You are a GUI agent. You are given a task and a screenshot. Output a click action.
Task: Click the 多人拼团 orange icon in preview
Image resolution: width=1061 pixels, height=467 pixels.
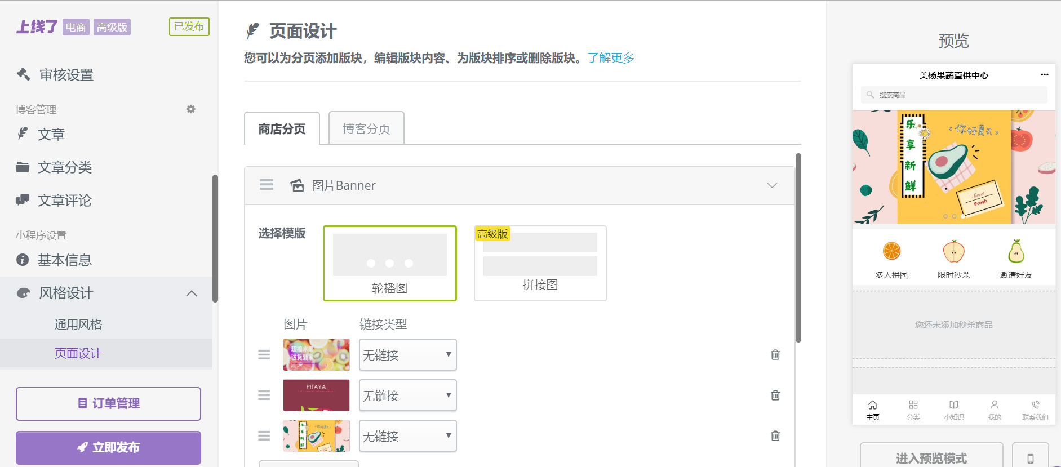coord(891,251)
